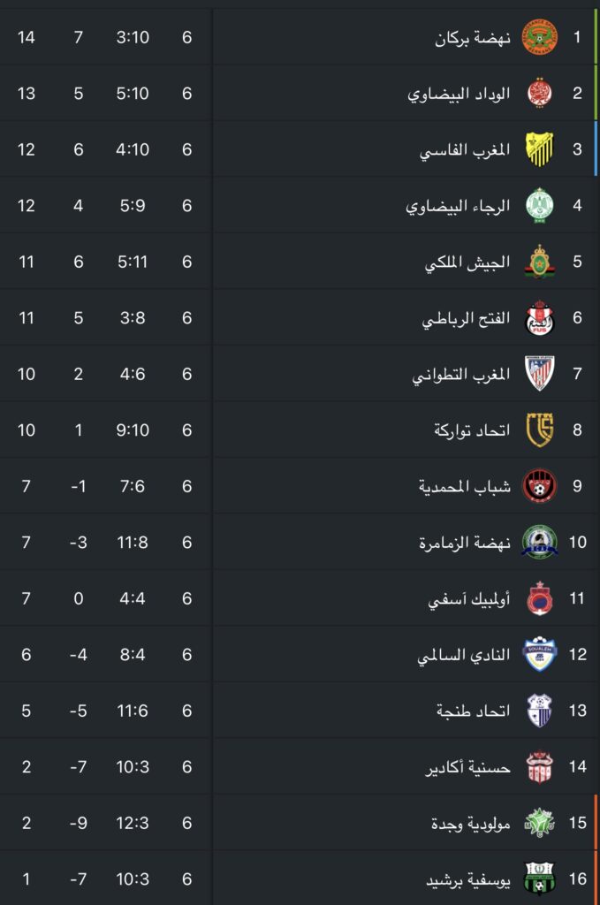Select the rank number 16 row

pos(300,878)
